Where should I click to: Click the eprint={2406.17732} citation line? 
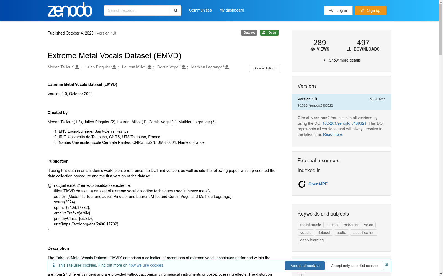72,208
